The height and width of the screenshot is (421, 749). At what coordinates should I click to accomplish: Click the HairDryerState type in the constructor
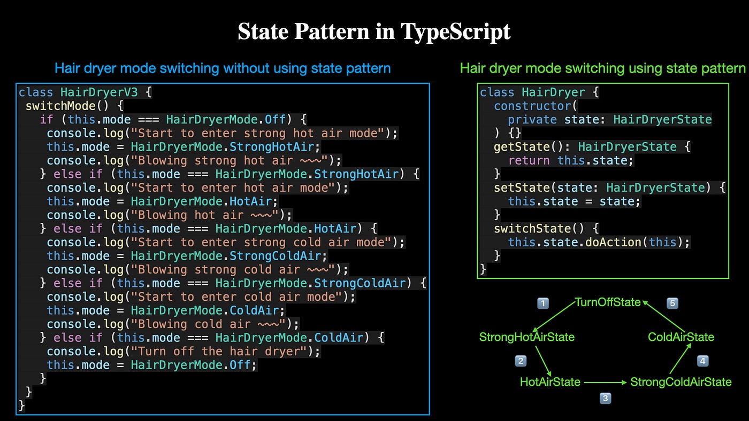(663, 119)
